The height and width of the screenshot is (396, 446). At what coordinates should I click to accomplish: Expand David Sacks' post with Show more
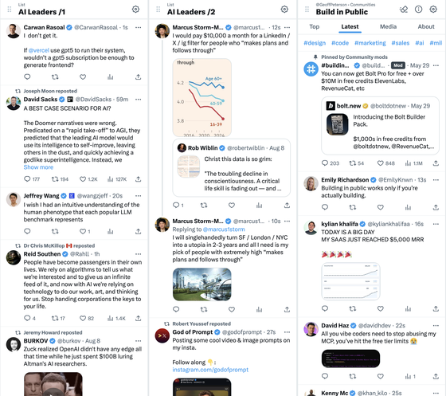click(x=38, y=167)
